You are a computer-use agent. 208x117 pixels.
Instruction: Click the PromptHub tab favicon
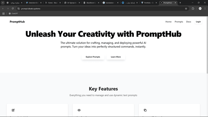[x=161, y=3]
